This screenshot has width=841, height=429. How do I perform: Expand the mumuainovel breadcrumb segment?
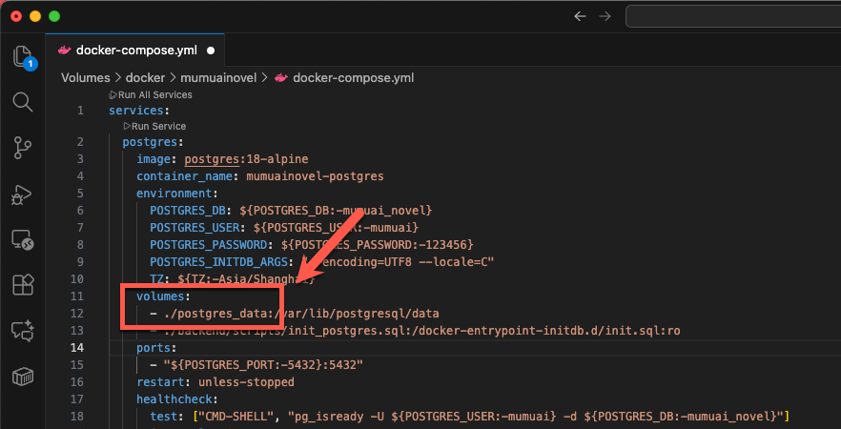point(218,78)
